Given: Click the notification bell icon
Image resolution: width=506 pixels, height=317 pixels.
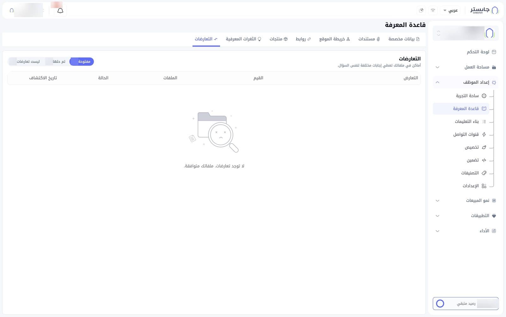Looking at the screenshot, I should (60, 10).
